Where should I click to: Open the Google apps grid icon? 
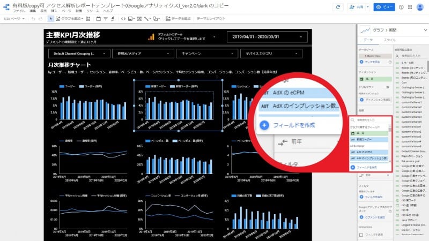pos(410,7)
